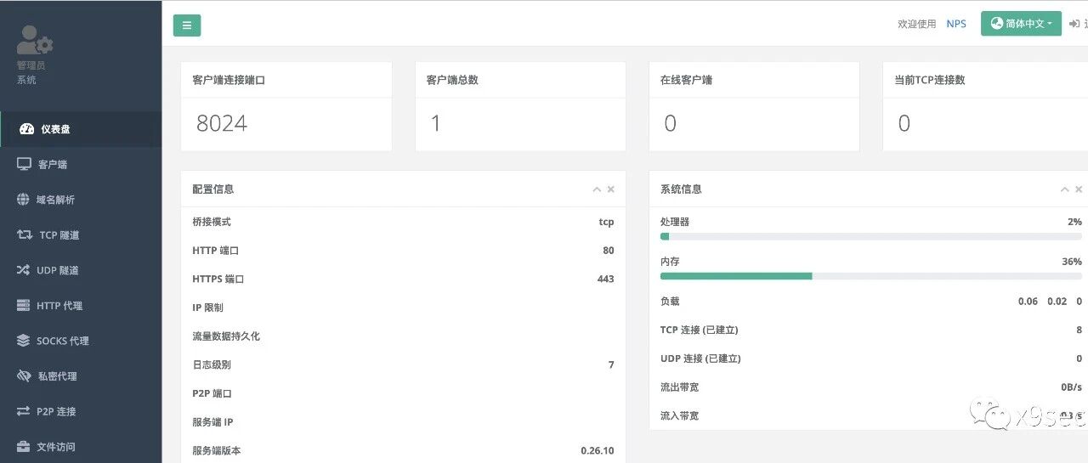This screenshot has height=463, width=1088.
Task: Navigate to P2P 连接 page
Action: pyautogui.click(x=81, y=411)
